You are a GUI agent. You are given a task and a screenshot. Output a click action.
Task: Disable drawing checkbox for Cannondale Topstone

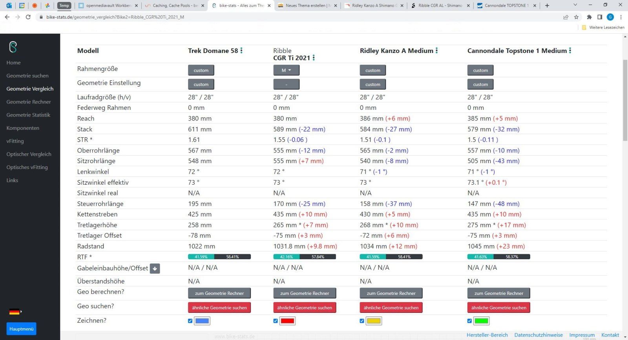469,321
